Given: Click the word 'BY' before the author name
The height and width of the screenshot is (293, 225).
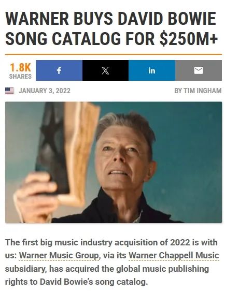Looking at the screenshot, I should [178, 91].
